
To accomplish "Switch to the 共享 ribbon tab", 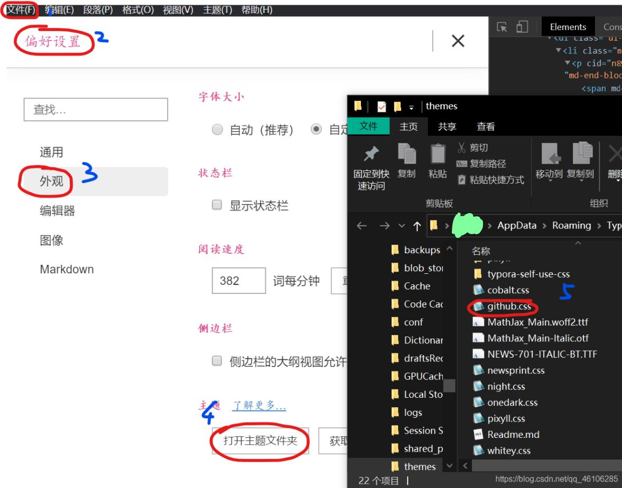I will [x=447, y=127].
